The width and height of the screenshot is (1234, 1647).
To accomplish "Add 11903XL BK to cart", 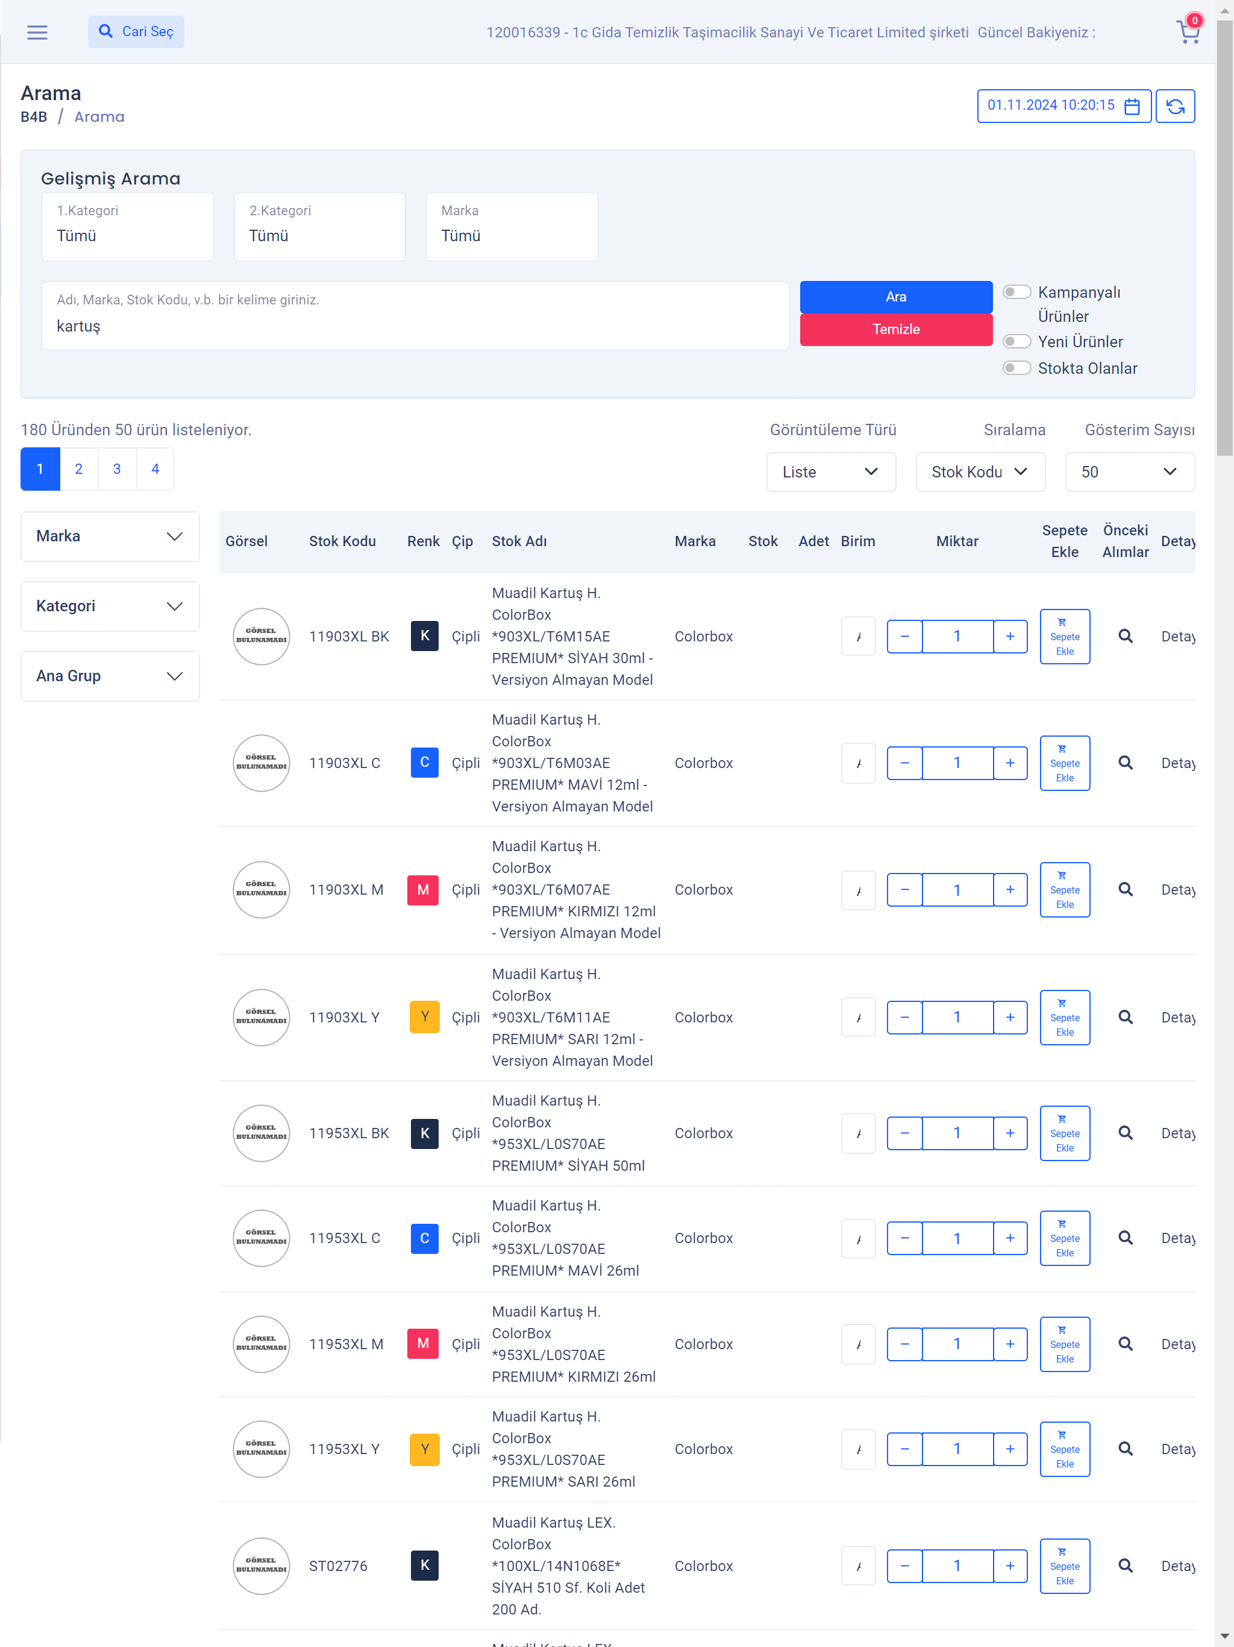I will [x=1064, y=636].
